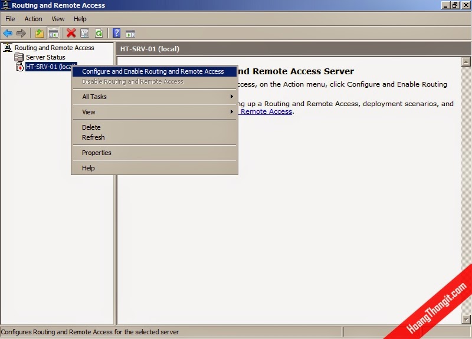Viewport: 472px width, 339px height.
Task: Click the Properties sheet toolbar icon
Action: [85, 33]
